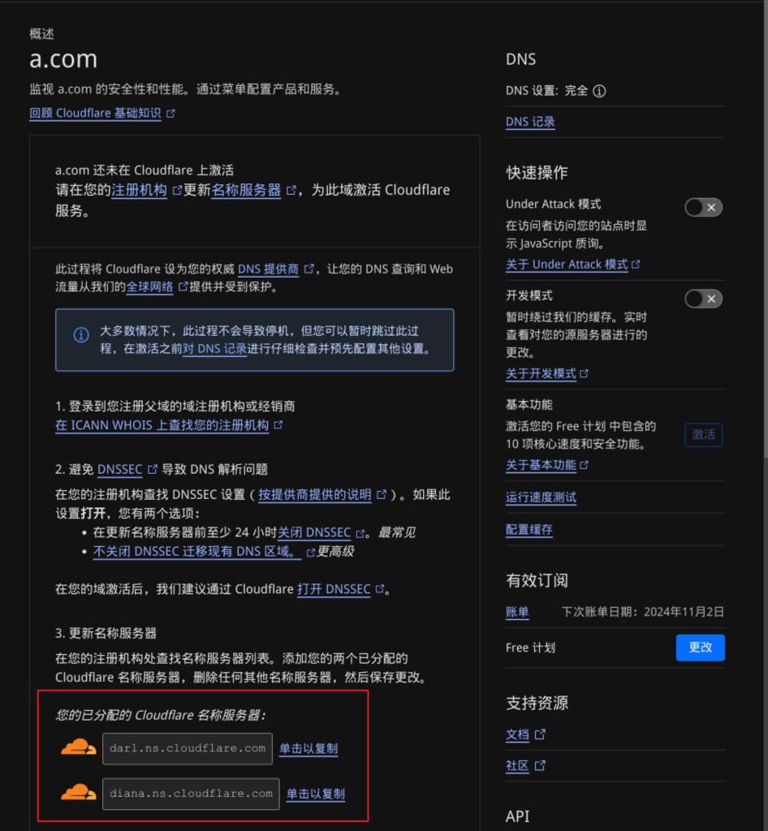Copy diana.ns.cloudflare.com via 单击以复制

click(316, 794)
